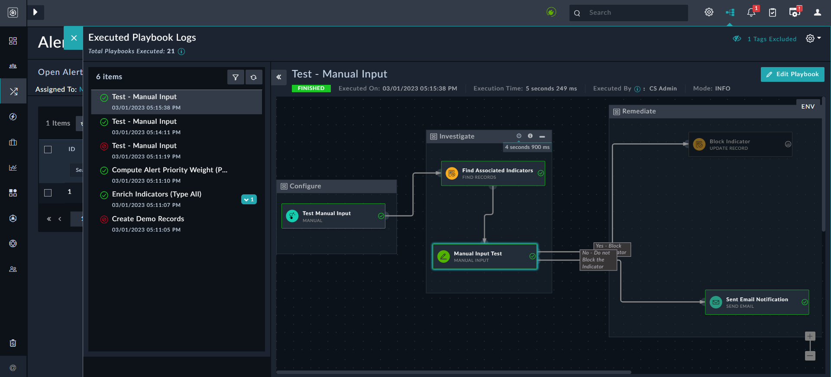Check the select-all checkbox beside ID column
The image size is (831, 377).
coord(48,149)
